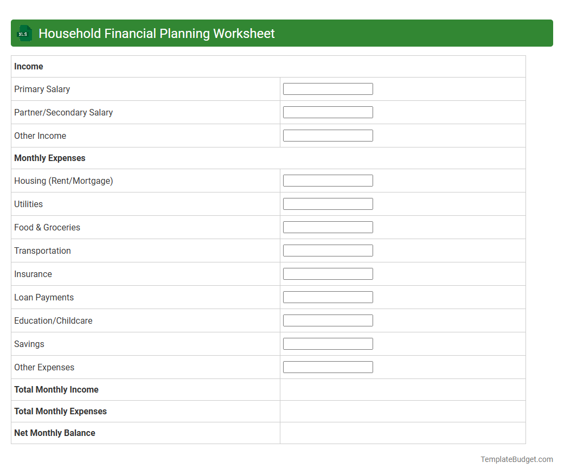Click the Food & Groceries input field
Image resolution: width=564 pixels, height=475 pixels.
pos(328,227)
